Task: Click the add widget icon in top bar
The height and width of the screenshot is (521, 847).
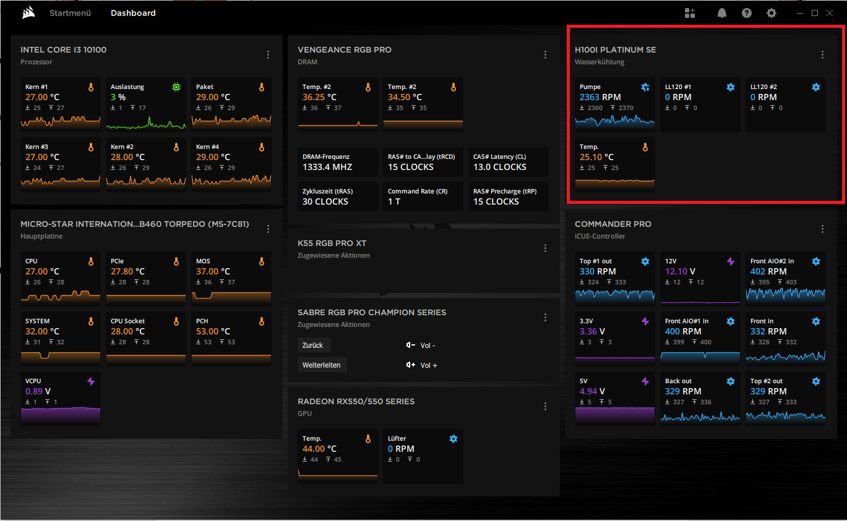Action: pos(690,13)
